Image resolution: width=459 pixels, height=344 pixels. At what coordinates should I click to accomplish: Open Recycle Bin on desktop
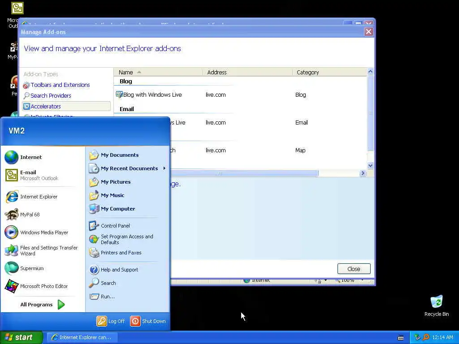click(x=437, y=305)
